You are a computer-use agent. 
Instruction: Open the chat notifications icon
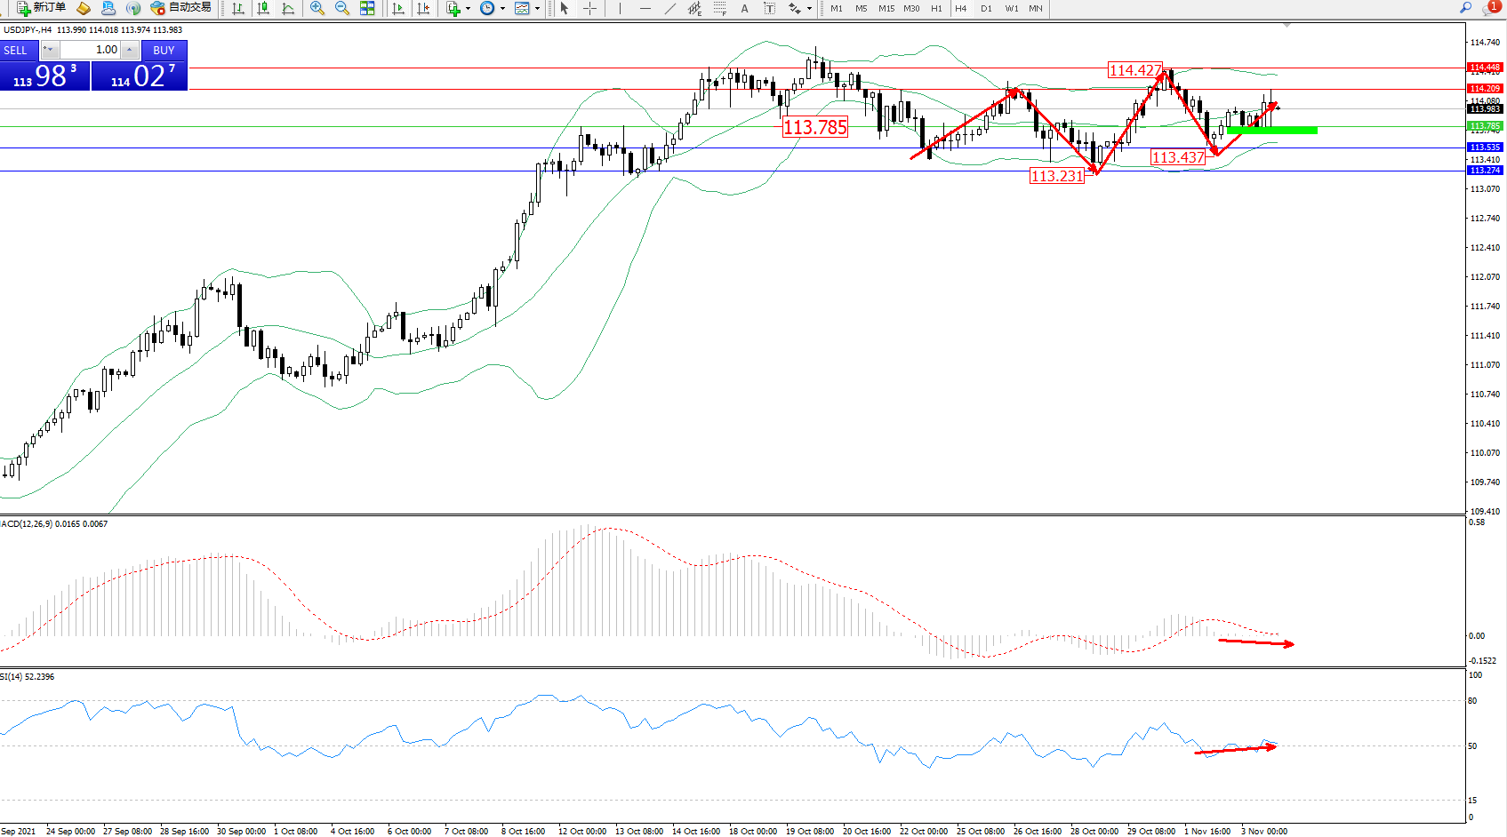1490,7
